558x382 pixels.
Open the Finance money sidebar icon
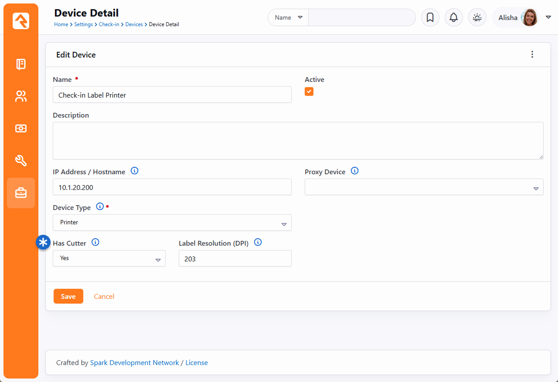pyautogui.click(x=21, y=128)
